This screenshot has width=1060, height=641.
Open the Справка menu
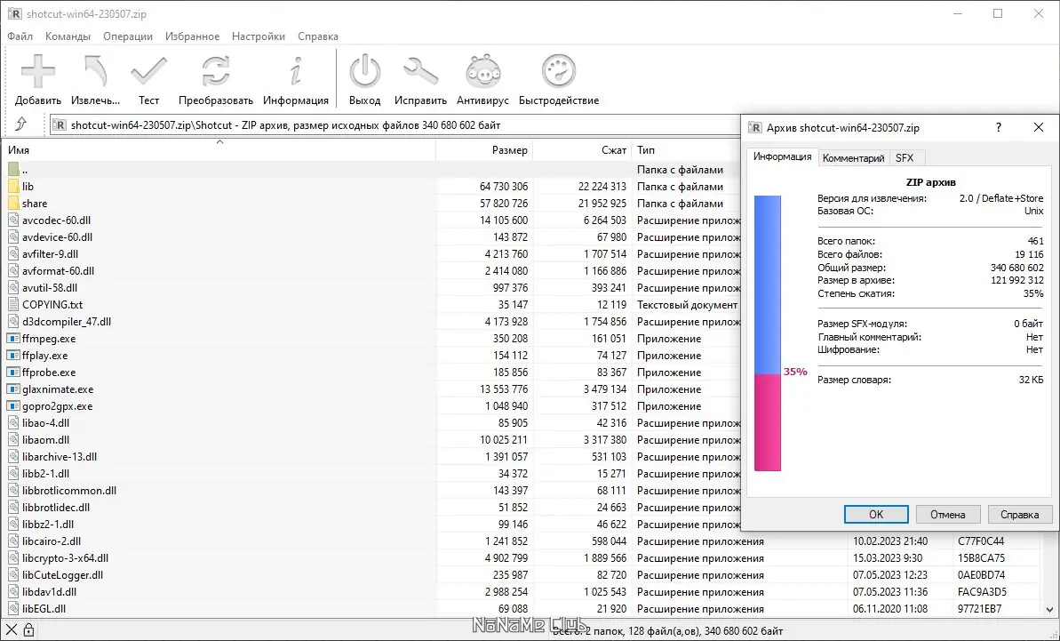point(318,36)
